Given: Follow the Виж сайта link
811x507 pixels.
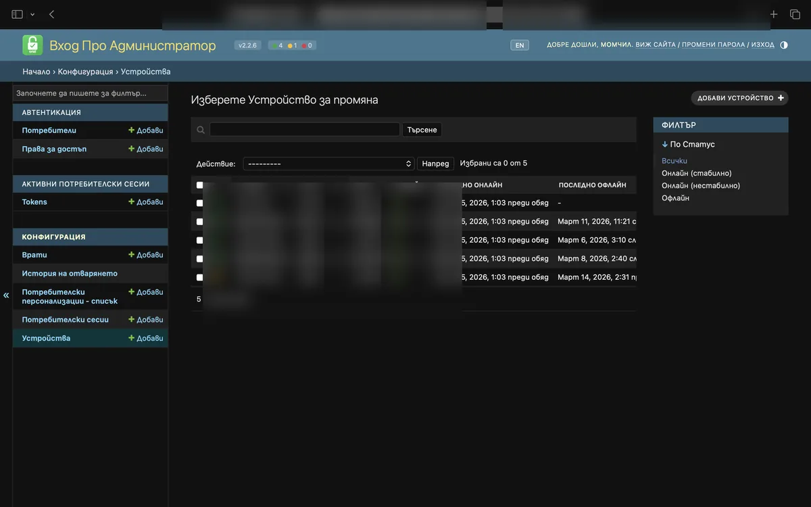Looking at the screenshot, I should (656, 45).
